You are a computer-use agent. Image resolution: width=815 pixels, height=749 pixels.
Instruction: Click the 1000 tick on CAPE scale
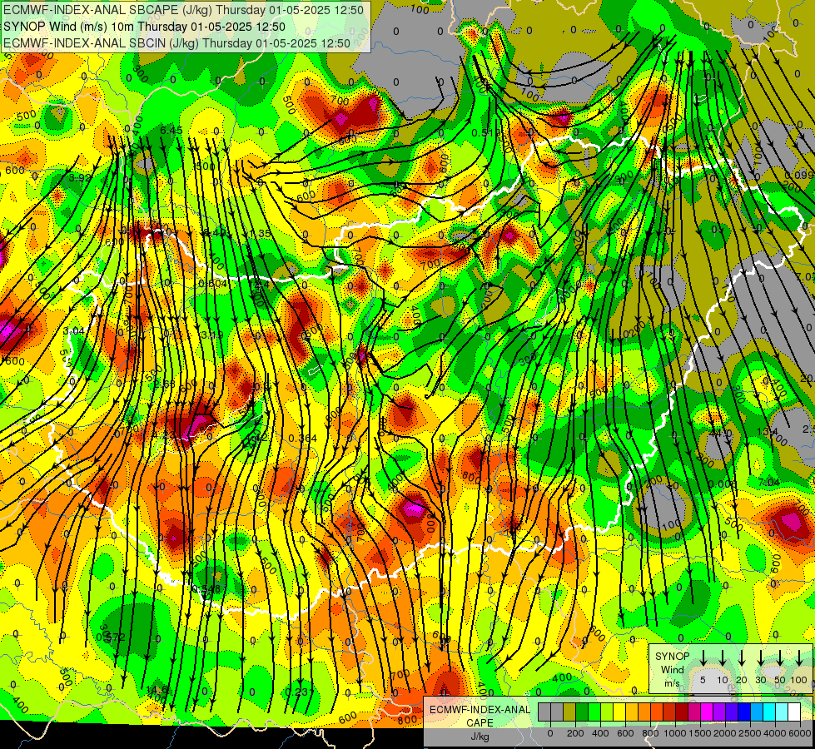click(x=675, y=733)
